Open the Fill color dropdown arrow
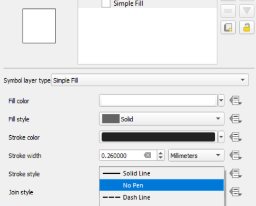This screenshot has width=256, height=206. 221,100
